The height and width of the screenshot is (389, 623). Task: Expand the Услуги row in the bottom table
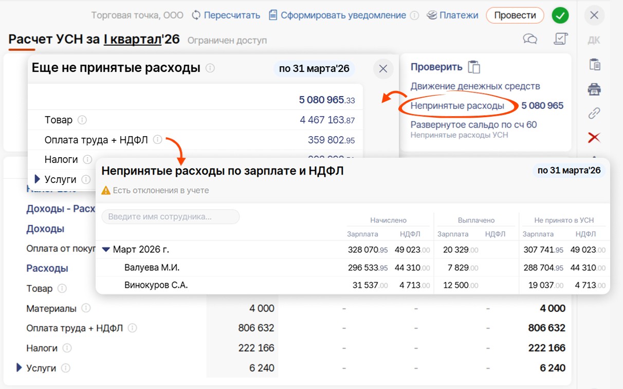[x=20, y=367]
